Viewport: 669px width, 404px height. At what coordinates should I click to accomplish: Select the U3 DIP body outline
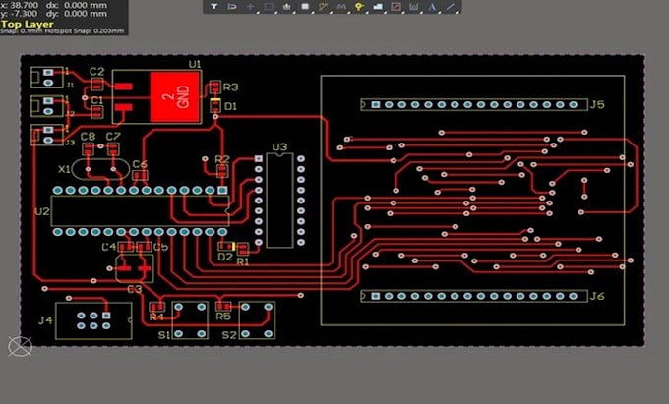[x=279, y=201]
